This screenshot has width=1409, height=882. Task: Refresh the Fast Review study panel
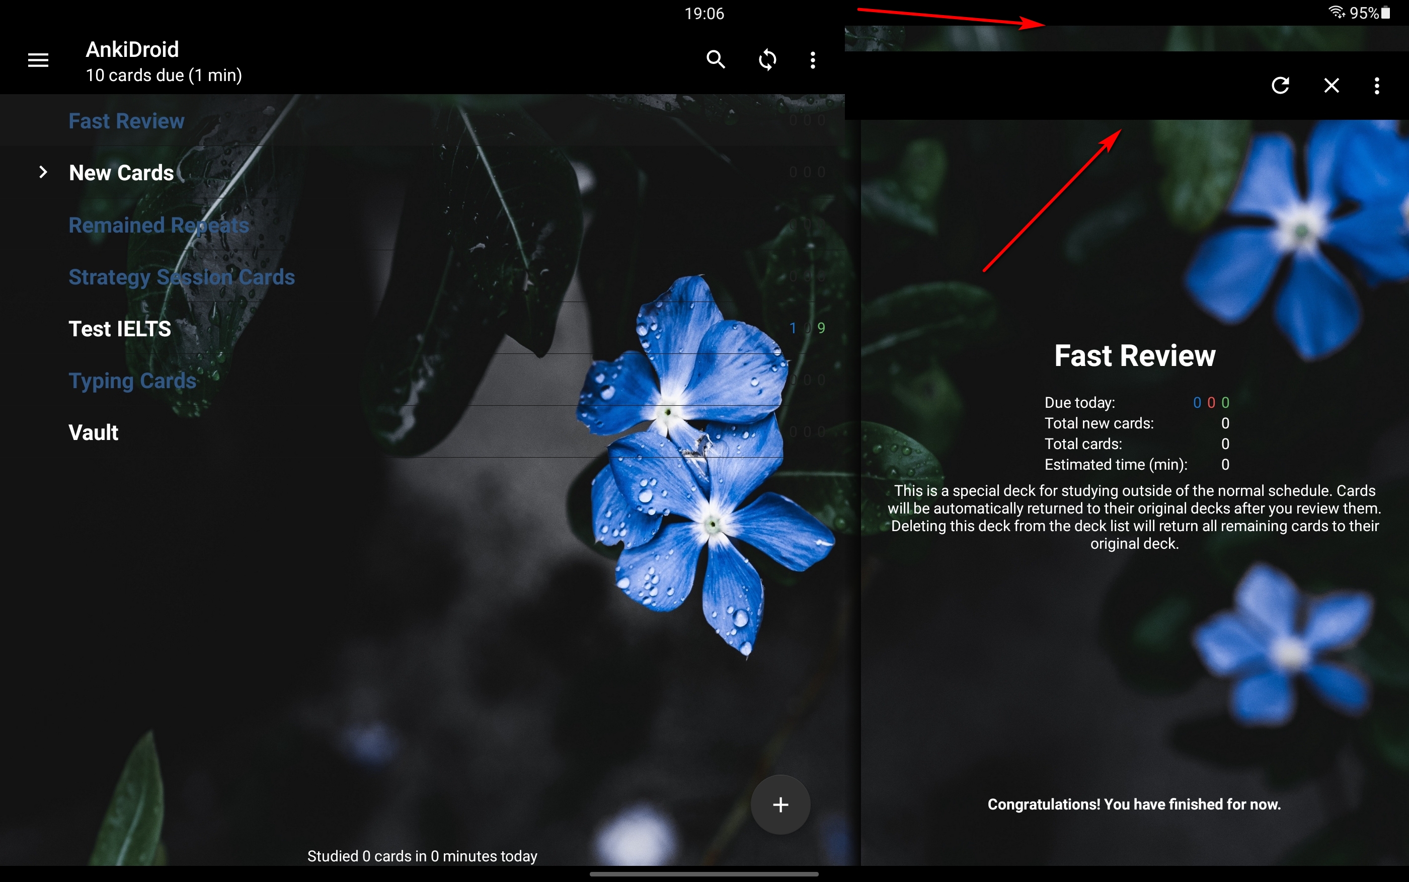click(1281, 85)
